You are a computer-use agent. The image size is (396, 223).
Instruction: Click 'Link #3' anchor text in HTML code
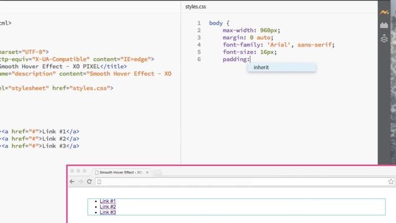tap(54, 146)
